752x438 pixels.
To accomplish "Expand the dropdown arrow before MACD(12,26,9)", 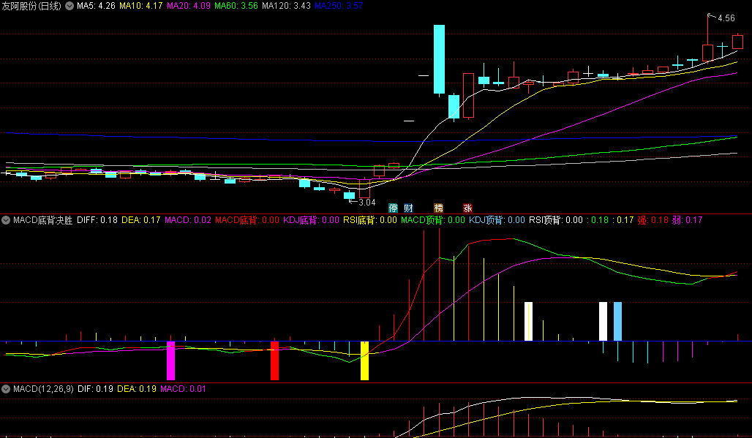I will (x=6, y=388).
